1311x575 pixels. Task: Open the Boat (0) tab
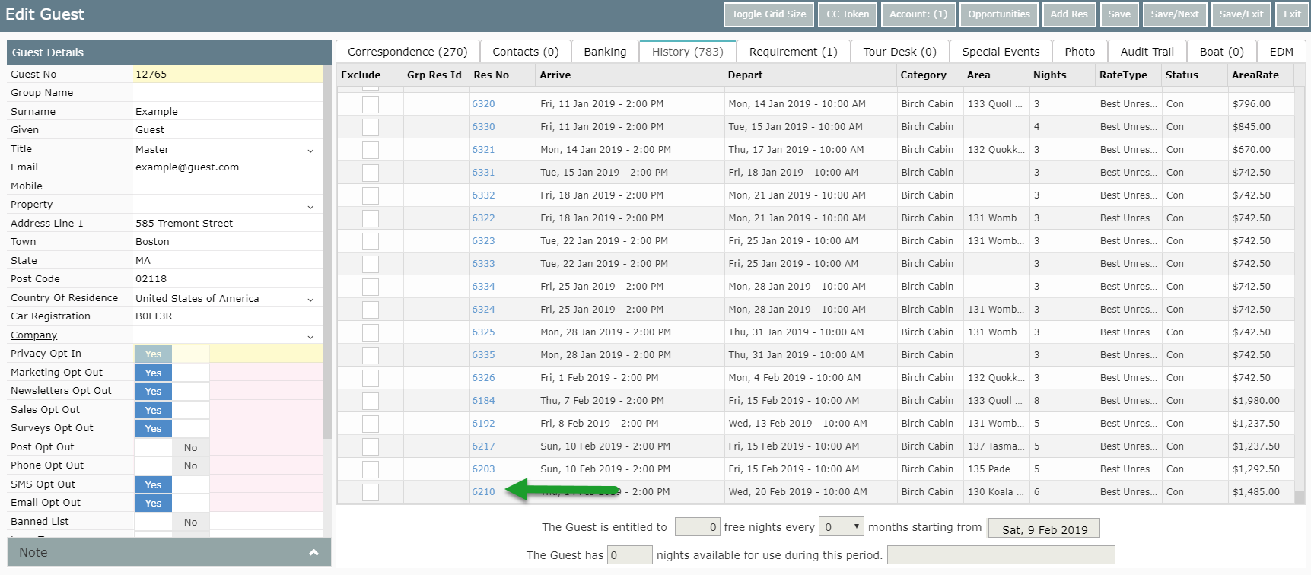tap(1221, 52)
